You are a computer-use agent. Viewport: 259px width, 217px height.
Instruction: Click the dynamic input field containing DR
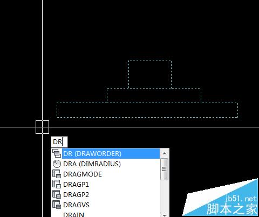pos(59,142)
